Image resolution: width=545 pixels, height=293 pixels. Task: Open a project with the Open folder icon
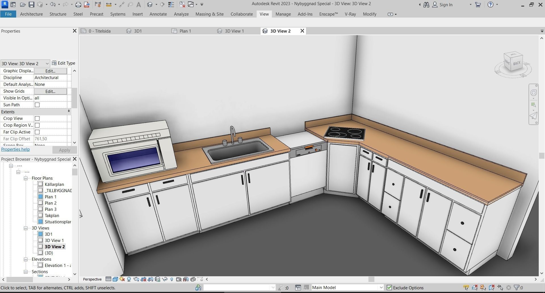coord(23,5)
